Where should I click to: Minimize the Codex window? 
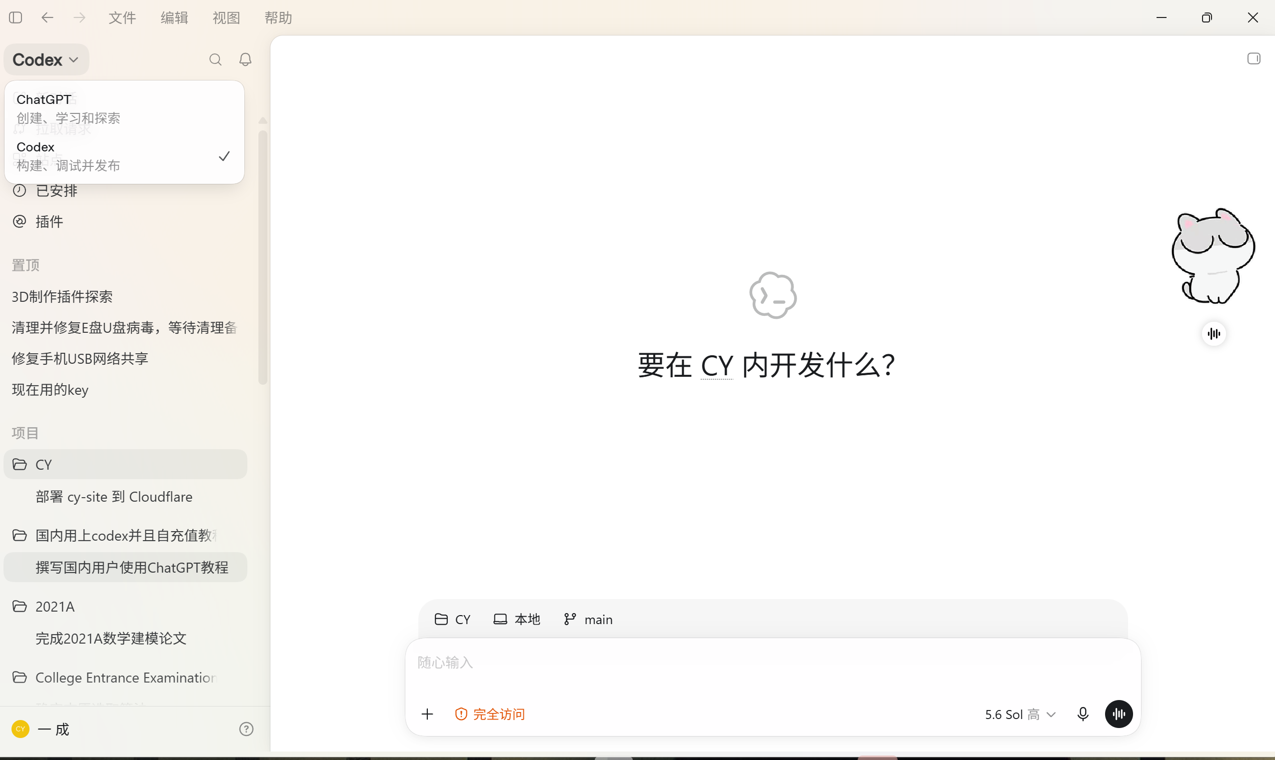(x=1161, y=18)
